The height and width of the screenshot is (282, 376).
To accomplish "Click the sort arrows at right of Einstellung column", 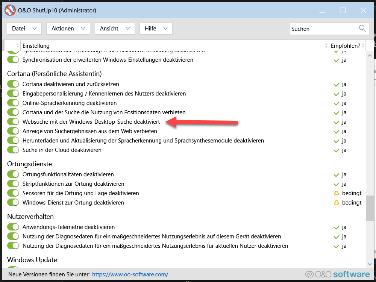I will tap(326, 45).
